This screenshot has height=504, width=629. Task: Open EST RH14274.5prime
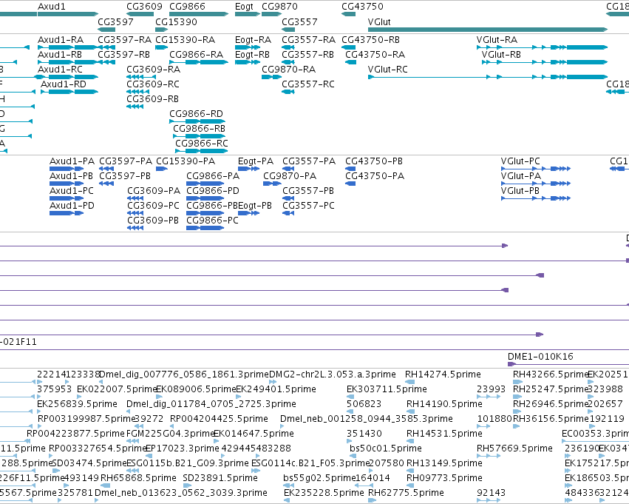tap(443, 374)
